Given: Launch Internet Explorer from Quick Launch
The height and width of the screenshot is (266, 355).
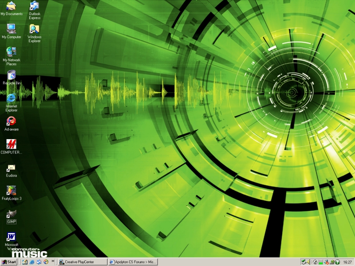Looking at the screenshot, I should click(32, 262).
